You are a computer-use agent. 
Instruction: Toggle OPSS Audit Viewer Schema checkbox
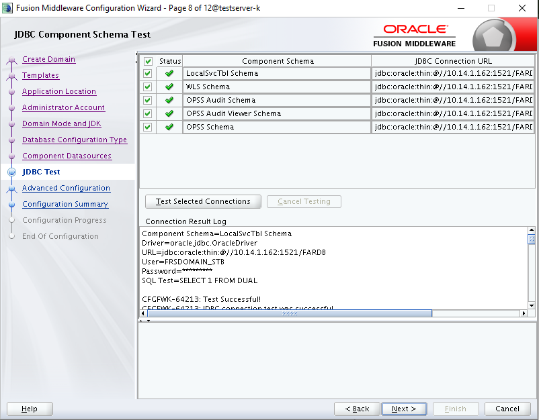(148, 113)
